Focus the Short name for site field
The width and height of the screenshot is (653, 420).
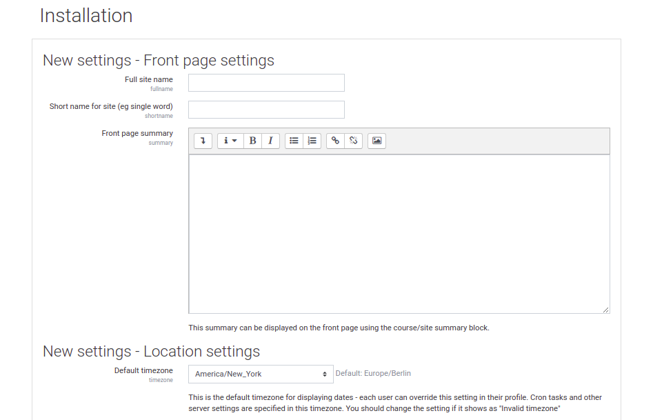266,110
